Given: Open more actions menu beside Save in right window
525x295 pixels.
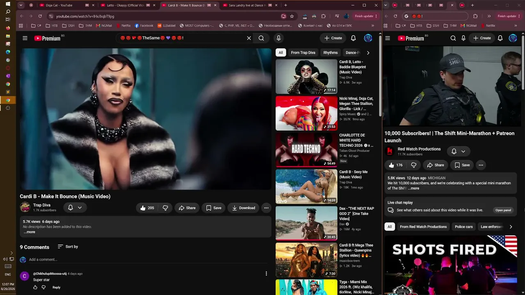Looking at the screenshot, I should pyautogui.click(x=481, y=165).
